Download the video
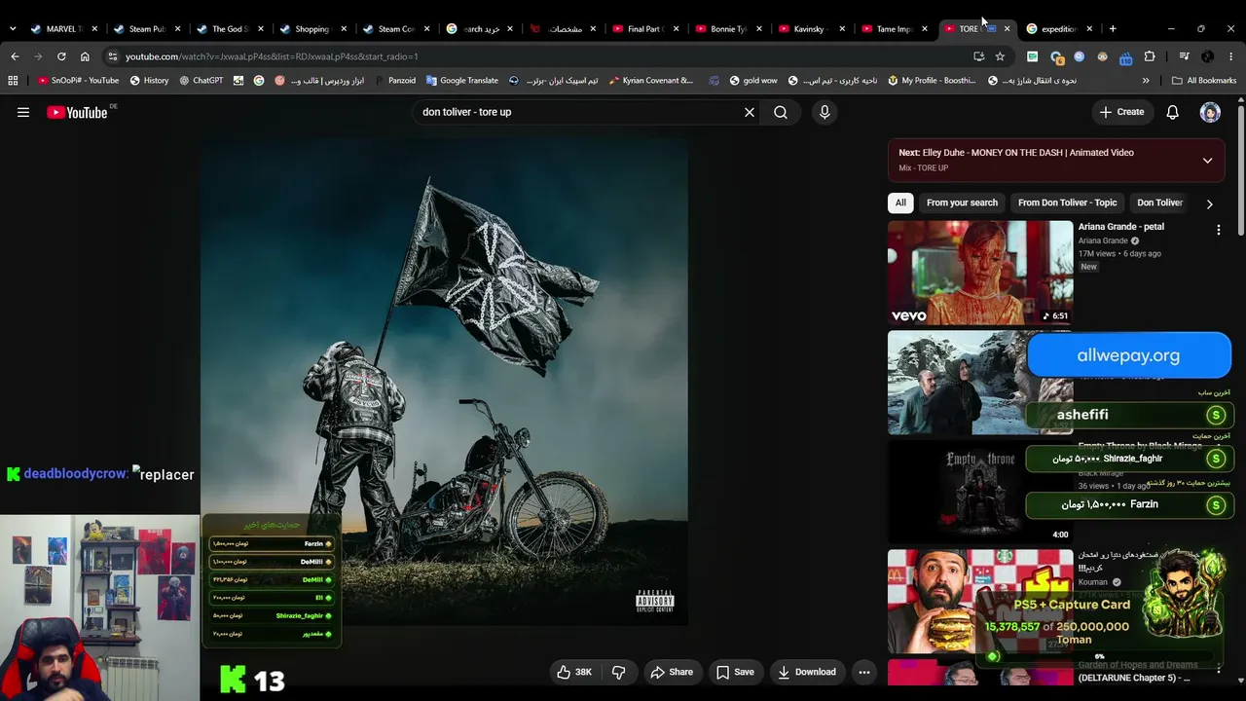 click(x=807, y=672)
